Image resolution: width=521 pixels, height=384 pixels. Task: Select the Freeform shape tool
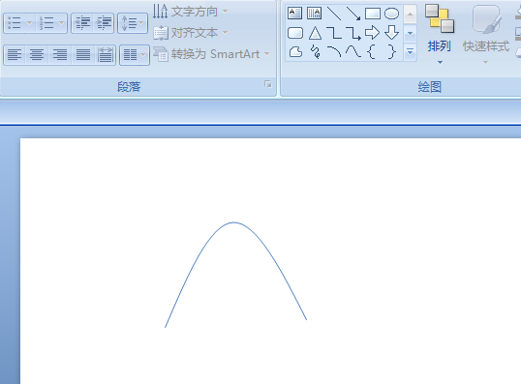295,52
